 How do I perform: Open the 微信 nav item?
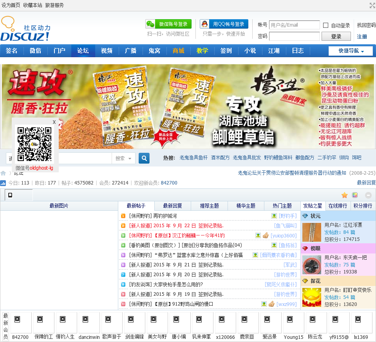[35, 51]
